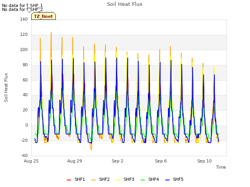Click the 0 y-axis tick label
This screenshot has width=250, height=187.
27,125
